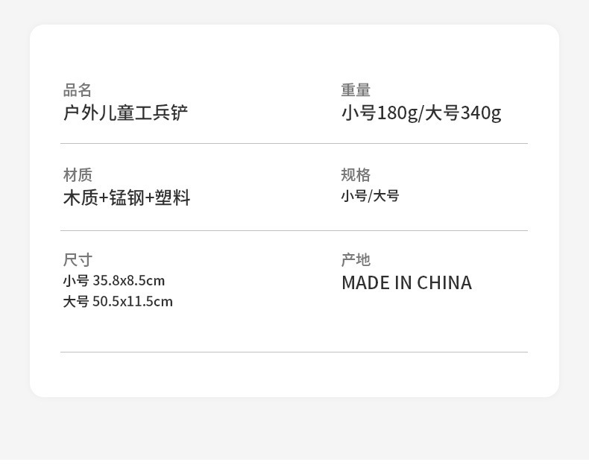Click the 产地 heading

(356, 260)
